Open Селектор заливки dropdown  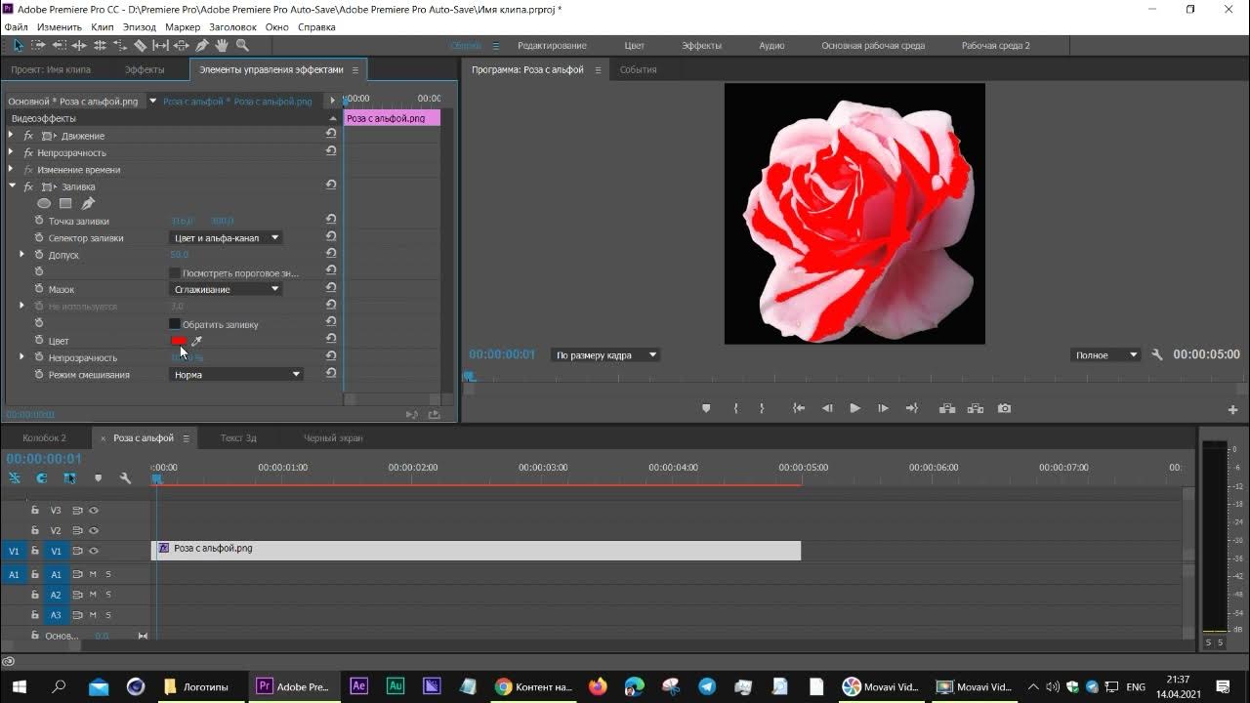(227, 237)
